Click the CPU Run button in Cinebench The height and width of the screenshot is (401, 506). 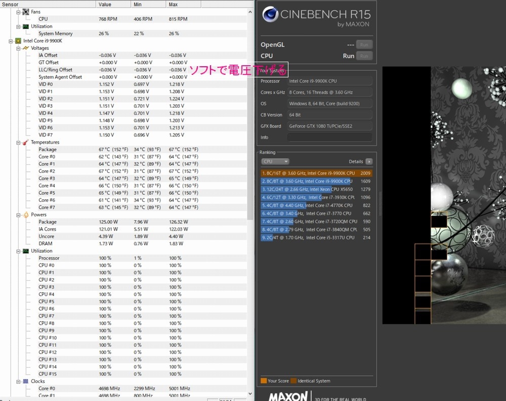coord(364,56)
